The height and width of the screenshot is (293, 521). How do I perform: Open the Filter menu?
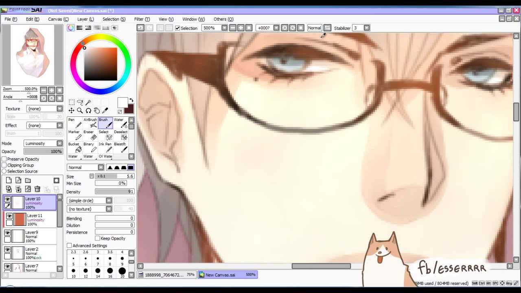click(142, 19)
